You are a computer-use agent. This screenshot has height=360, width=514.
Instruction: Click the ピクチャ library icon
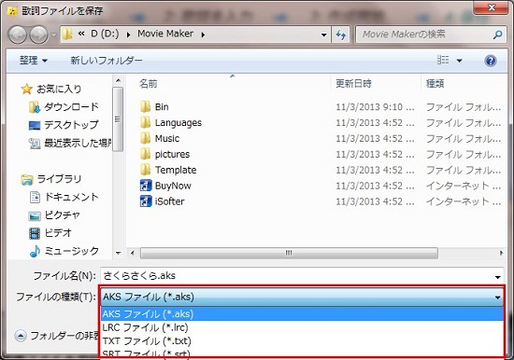[35, 215]
